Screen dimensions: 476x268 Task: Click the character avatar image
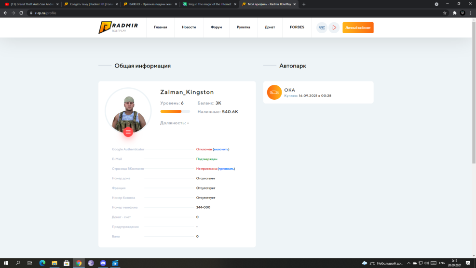[128, 111]
